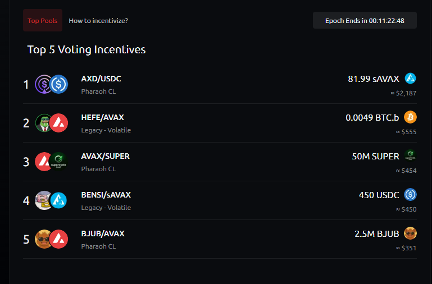Click the 2.5M BJUB incentive amount

click(x=376, y=234)
